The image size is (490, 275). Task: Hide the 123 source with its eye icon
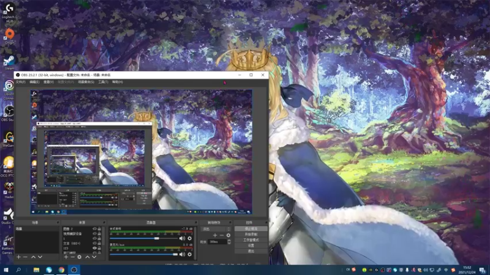(94, 248)
